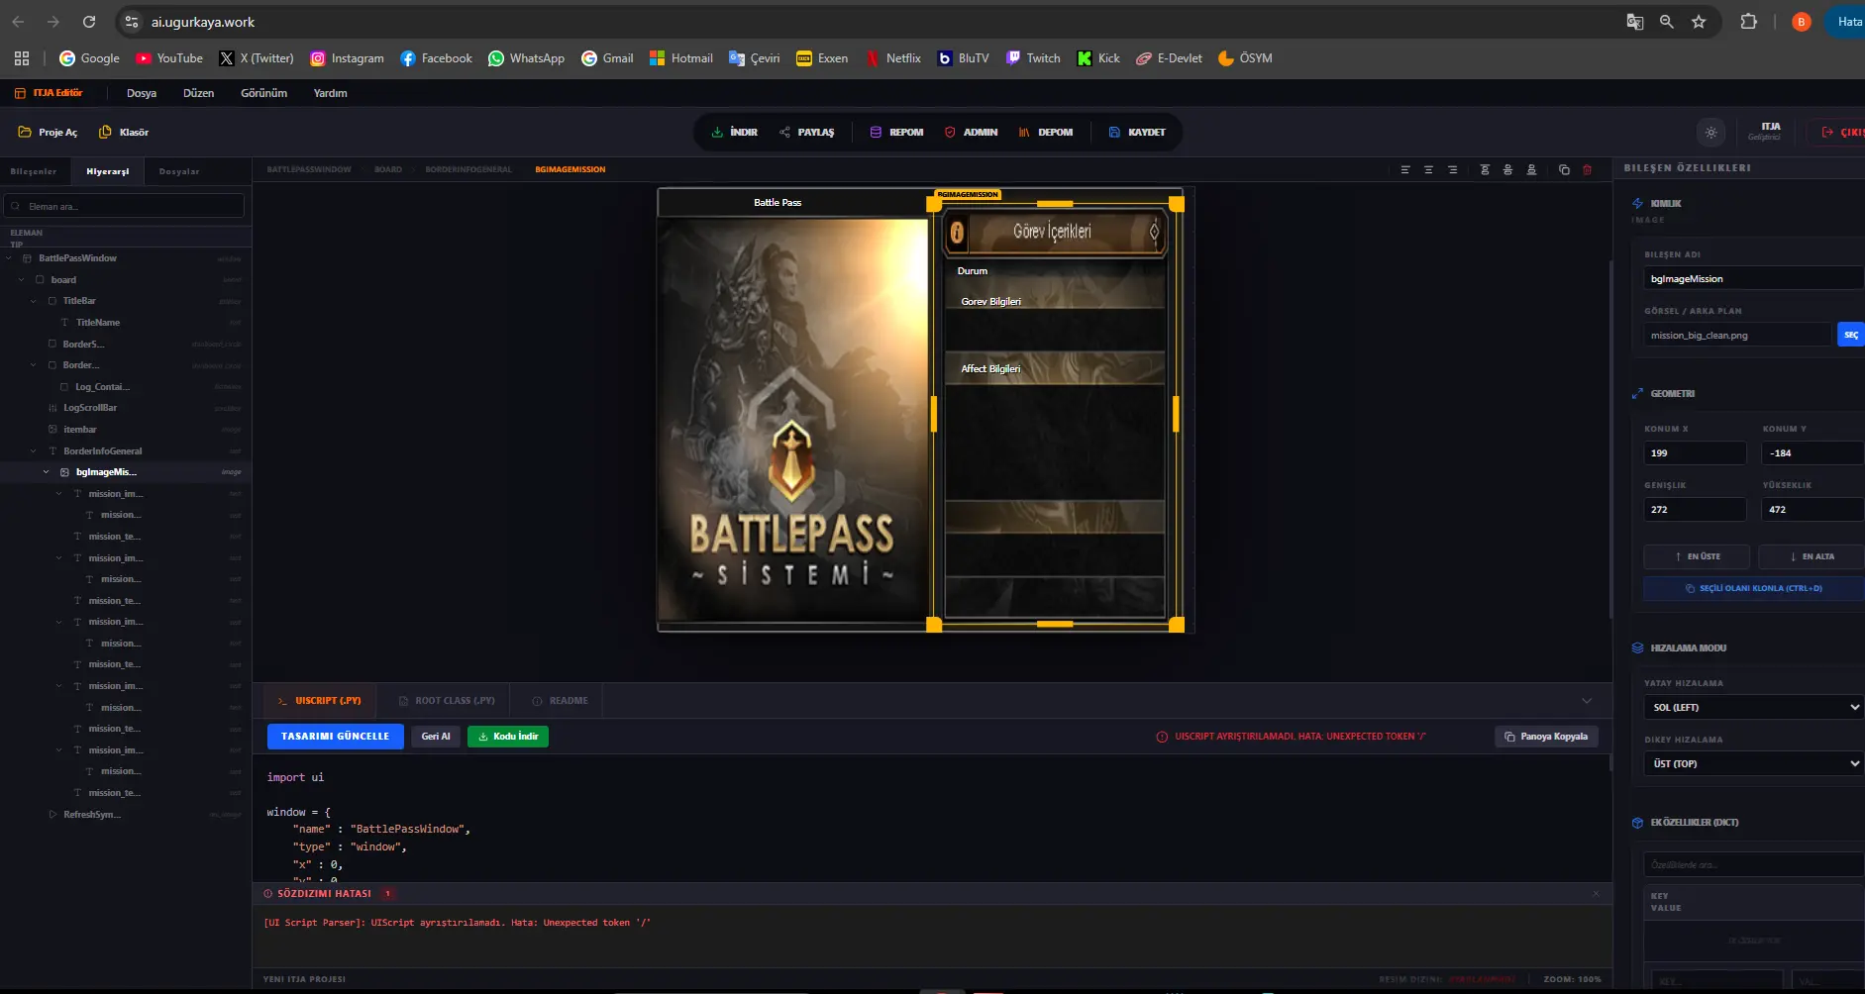
Task: Open the Yardım menu
Action: coord(330,93)
